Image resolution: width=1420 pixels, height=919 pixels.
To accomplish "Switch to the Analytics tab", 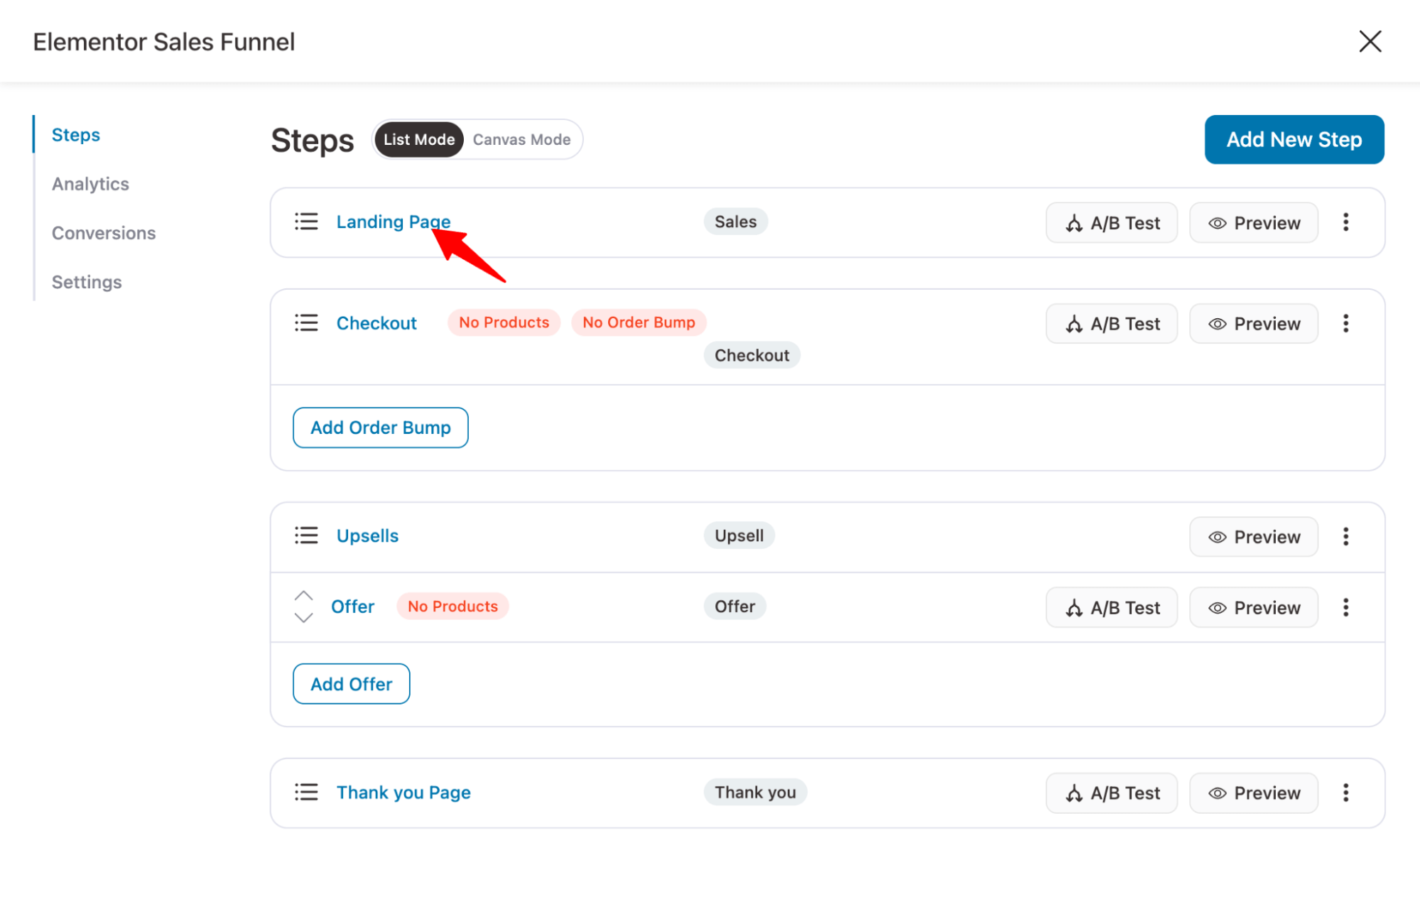I will (90, 183).
